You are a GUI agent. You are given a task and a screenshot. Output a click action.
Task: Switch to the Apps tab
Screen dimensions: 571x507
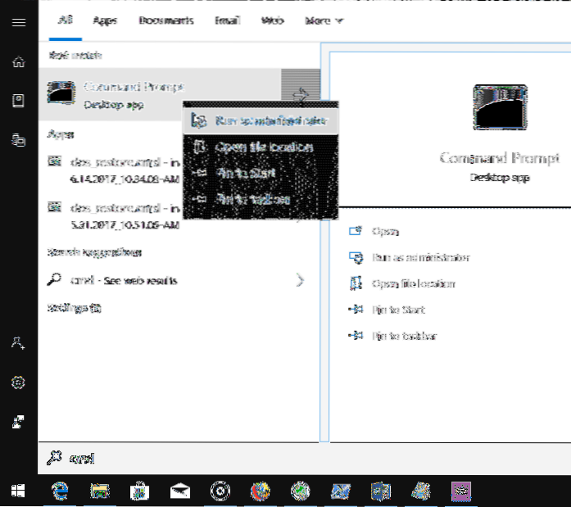(x=105, y=20)
